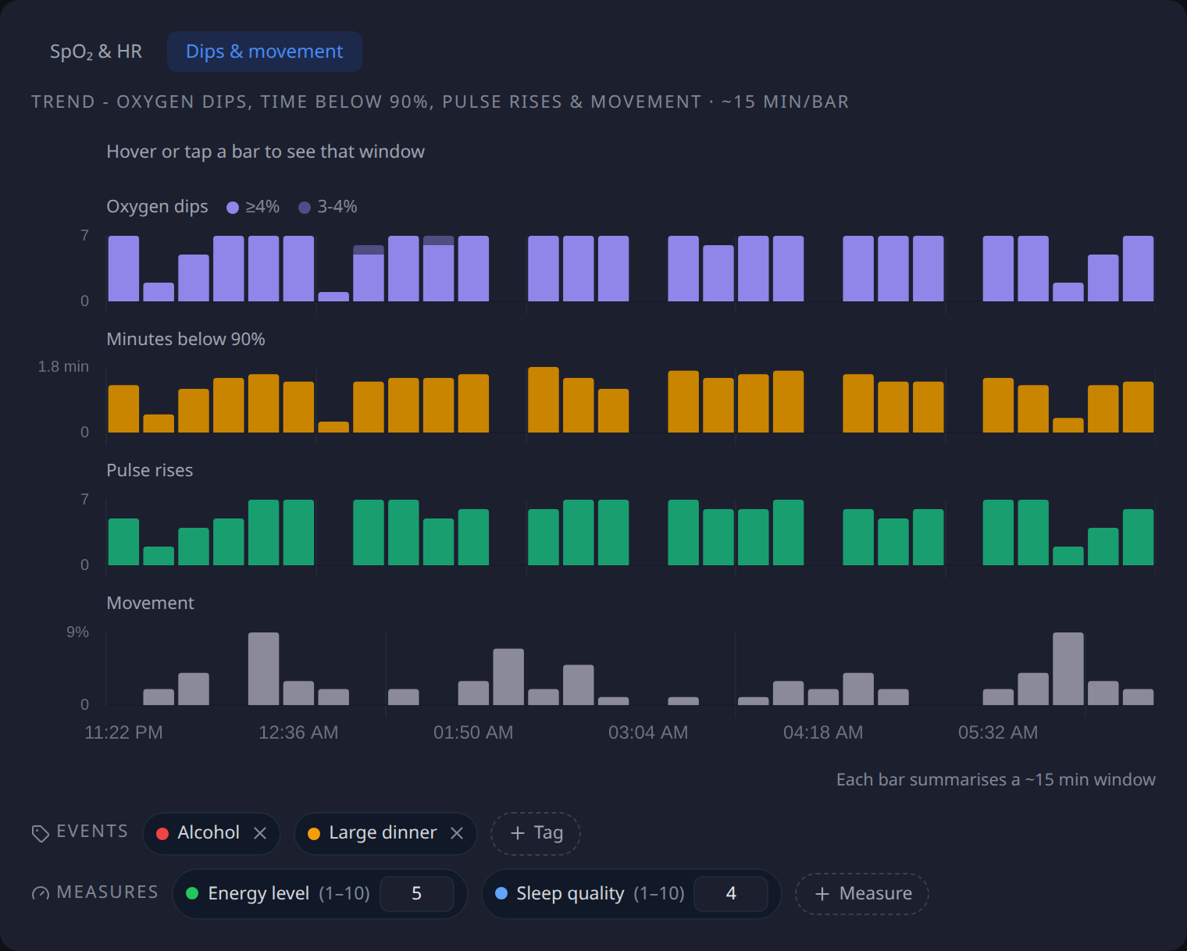Image resolution: width=1187 pixels, height=951 pixels.
Task: Click the 04:18 AM time label
Action: point(823,732)
